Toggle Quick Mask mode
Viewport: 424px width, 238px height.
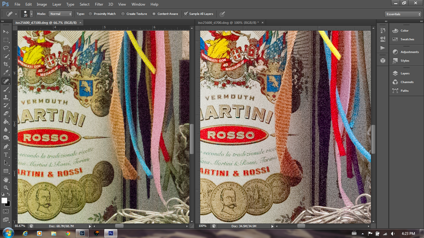[x=6, y=211]
